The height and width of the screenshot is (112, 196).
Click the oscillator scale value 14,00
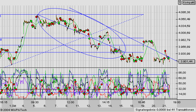click(182, 94)
